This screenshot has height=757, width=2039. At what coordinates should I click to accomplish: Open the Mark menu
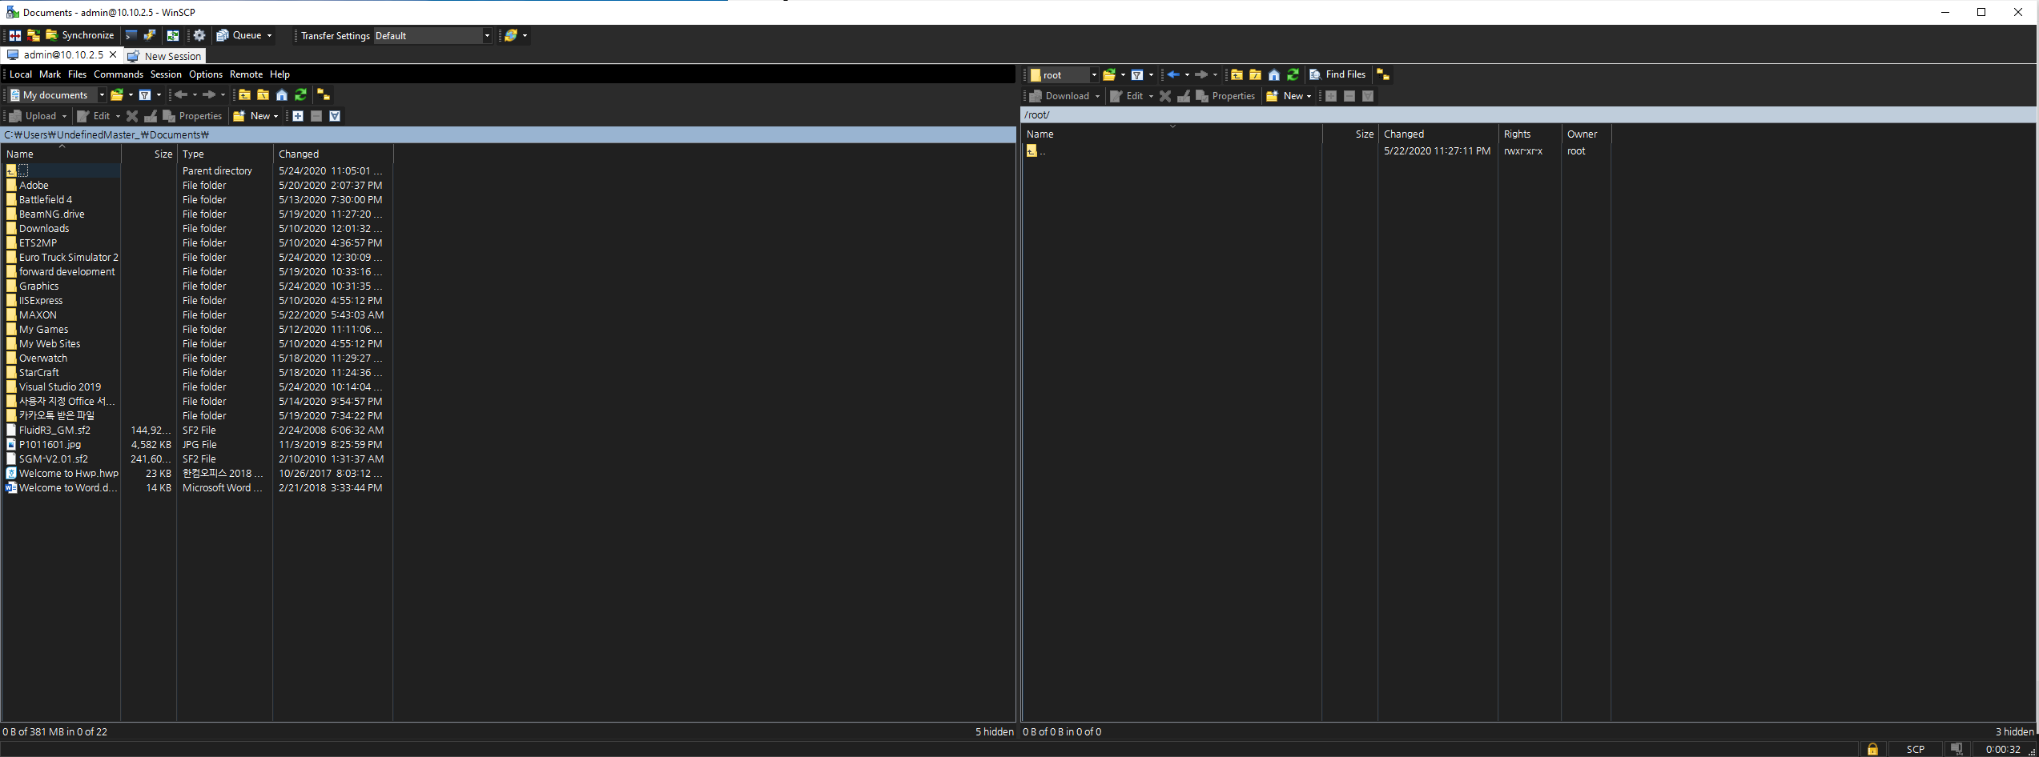pos(50,74)
